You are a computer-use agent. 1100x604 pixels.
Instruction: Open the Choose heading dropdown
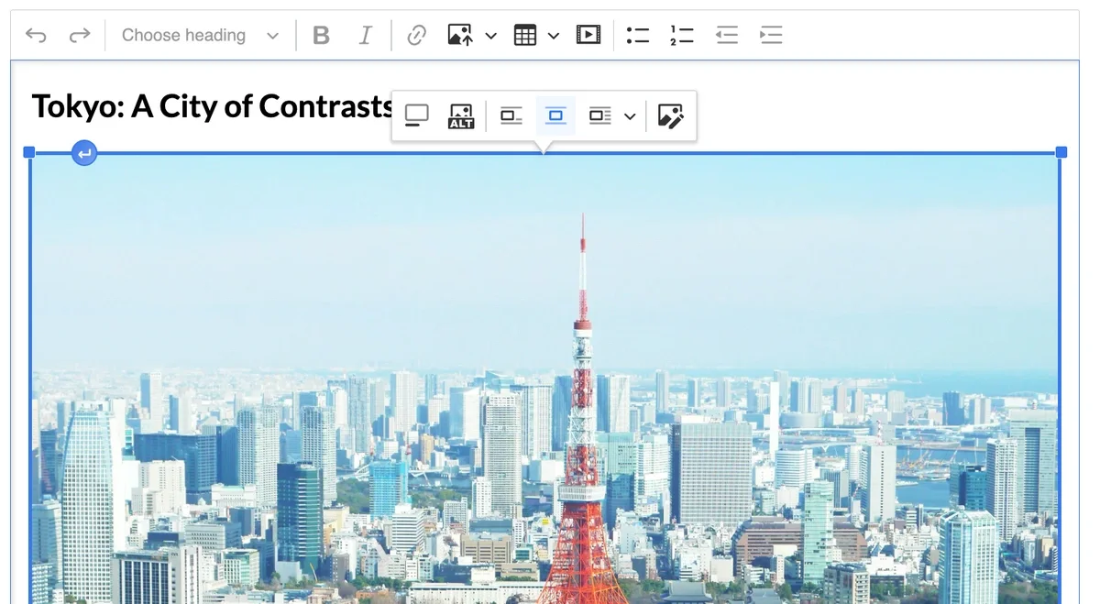pyautogui.click(x=200, y=36)
